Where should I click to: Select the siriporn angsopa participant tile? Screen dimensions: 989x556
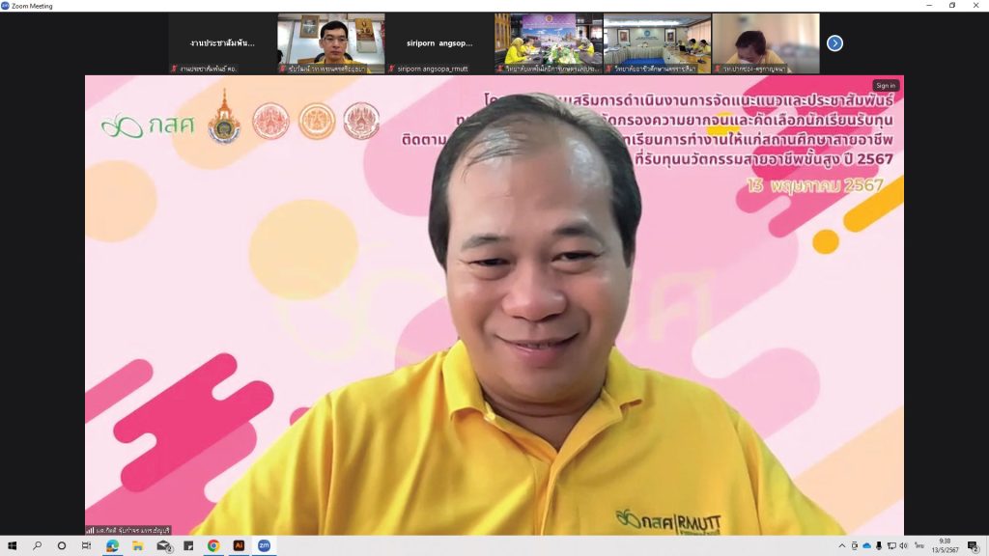click(439, 43)
